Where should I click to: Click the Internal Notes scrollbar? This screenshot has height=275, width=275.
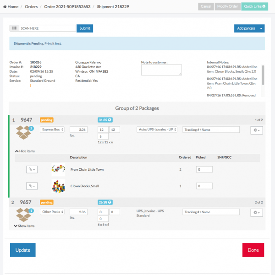pyautogui.click(x=263, y=75)
